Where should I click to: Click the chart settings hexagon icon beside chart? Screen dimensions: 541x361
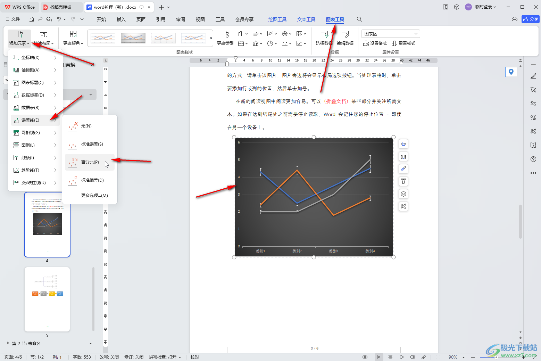point(403,194)
